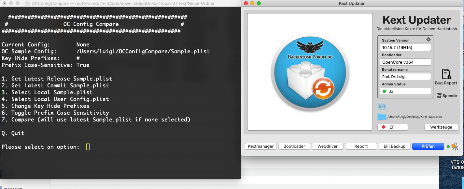Click terminal line '7. Compare'
464x189 pixels.
pos(96,120)
